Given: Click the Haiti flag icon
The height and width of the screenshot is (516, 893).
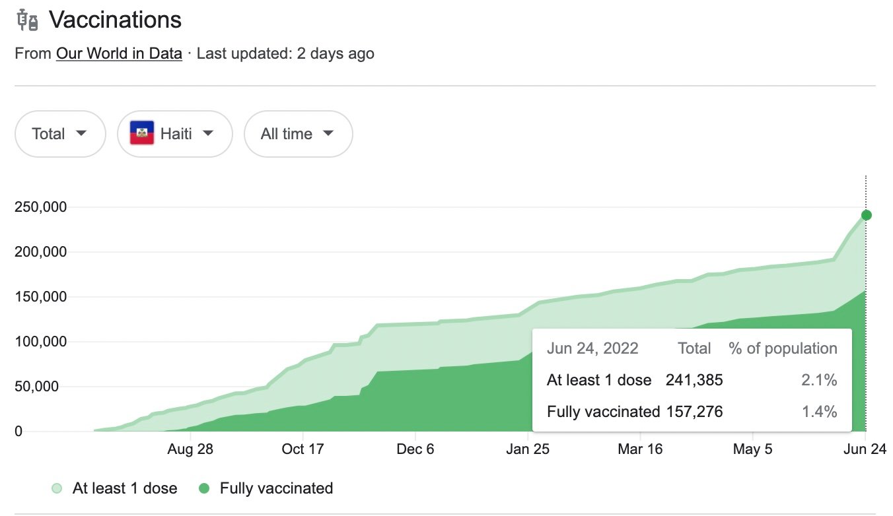Looking at the screenshot, I should pyautogui.click(x=142, y=134).
